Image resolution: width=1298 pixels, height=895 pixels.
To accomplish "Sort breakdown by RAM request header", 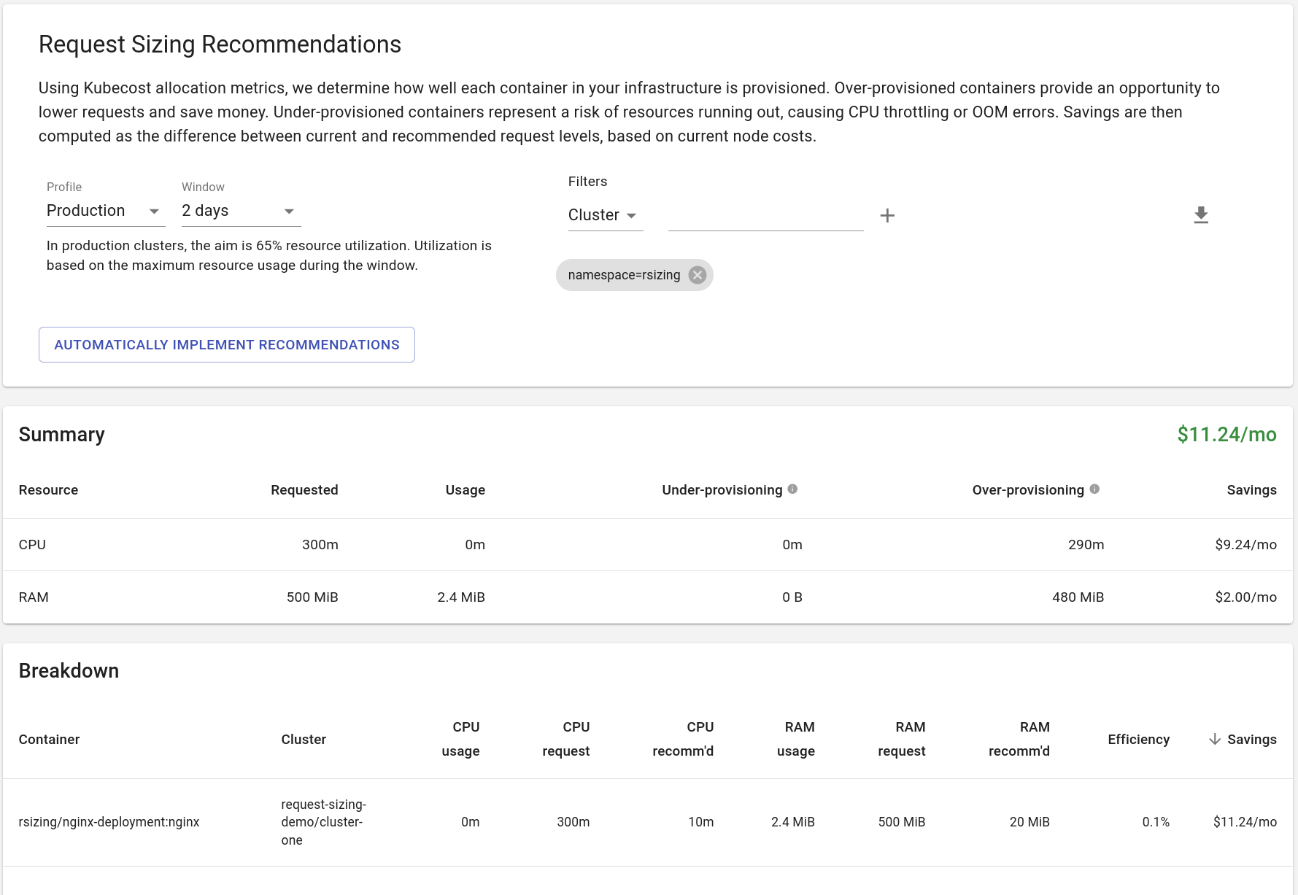I will [901, 739].
